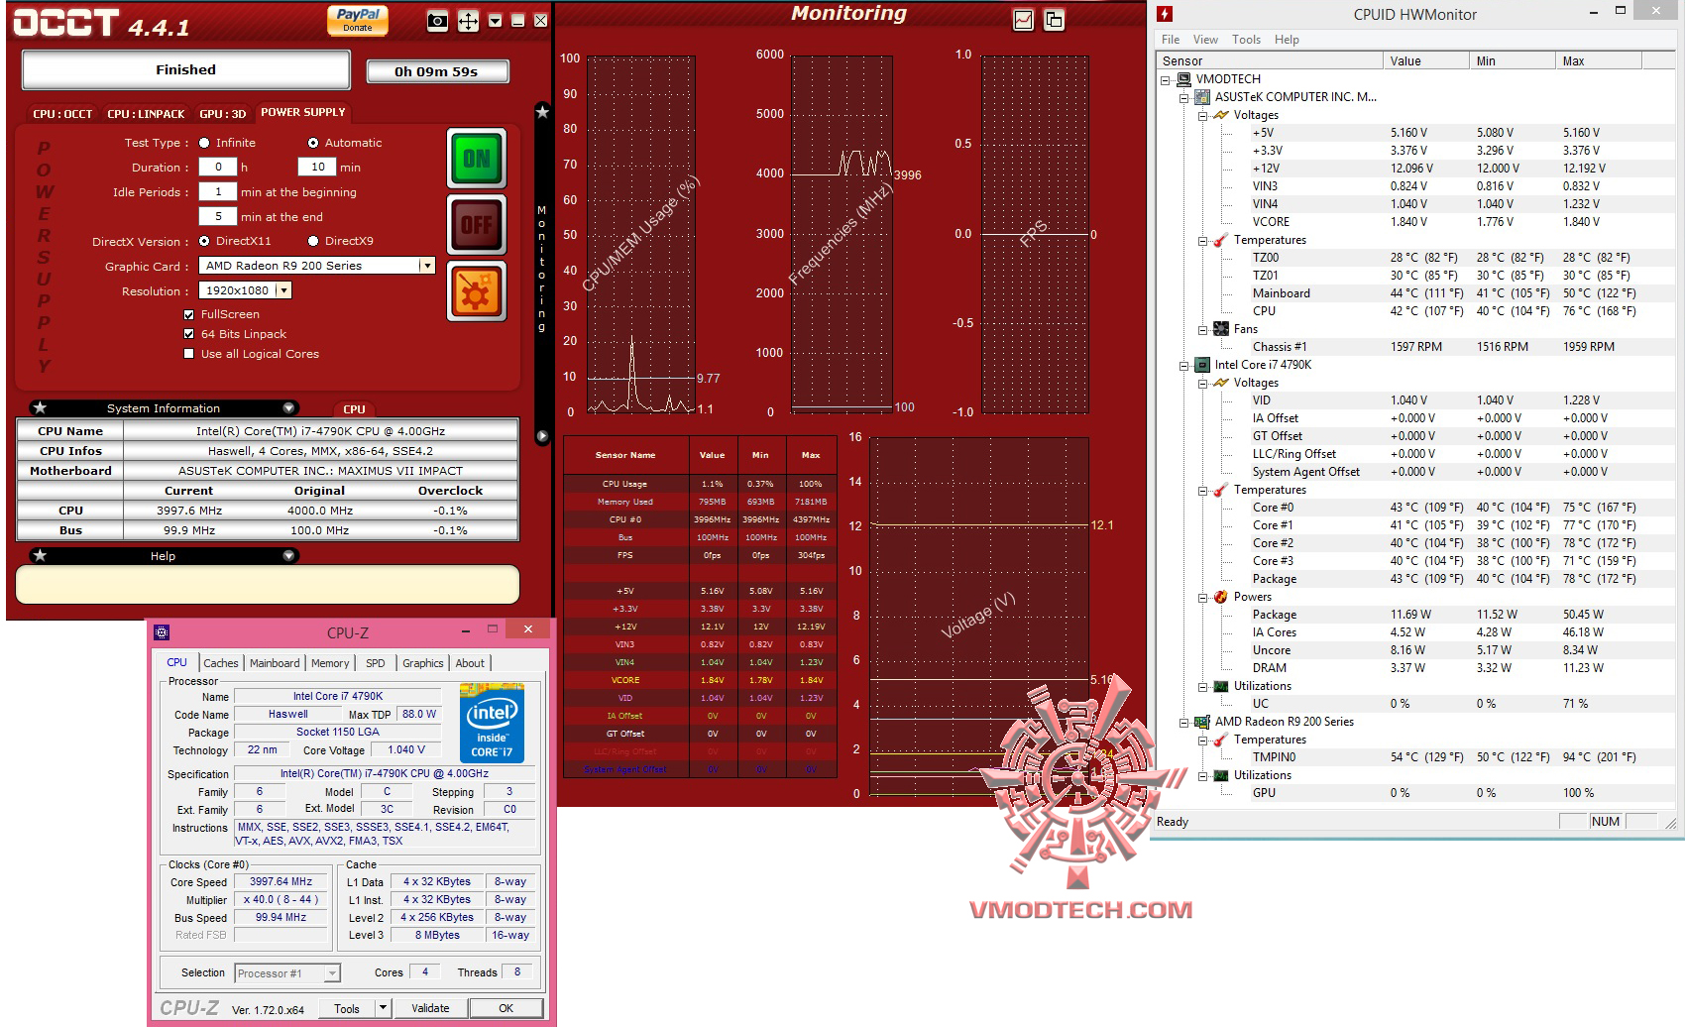Switch to the GPU:3D tab
This screenshot has width=1685, height=1027.
(x=223, y=114)
